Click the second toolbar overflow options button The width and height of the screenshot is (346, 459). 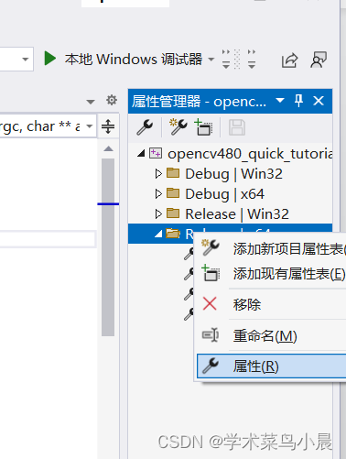point(252,59)
